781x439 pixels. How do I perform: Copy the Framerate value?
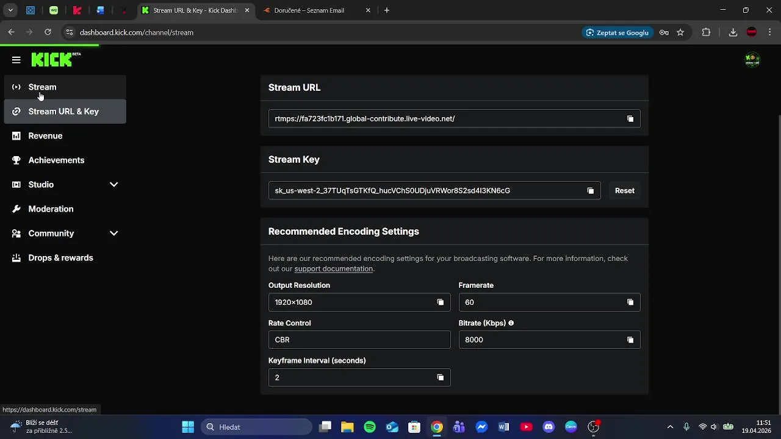click(630, 302)
